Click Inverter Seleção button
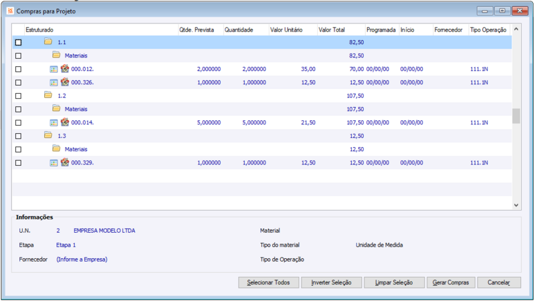 pyautogui.click(x=331, y=282)
